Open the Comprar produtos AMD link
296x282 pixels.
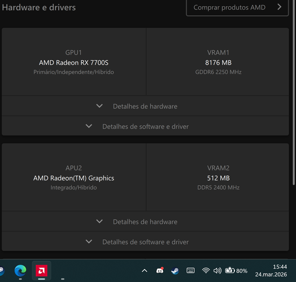coord(237,7)
